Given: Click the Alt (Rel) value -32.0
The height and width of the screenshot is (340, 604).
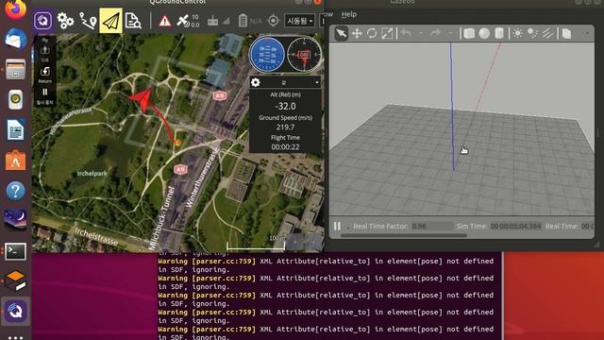Looking at the screenshot, I should [x=285, y=106].
